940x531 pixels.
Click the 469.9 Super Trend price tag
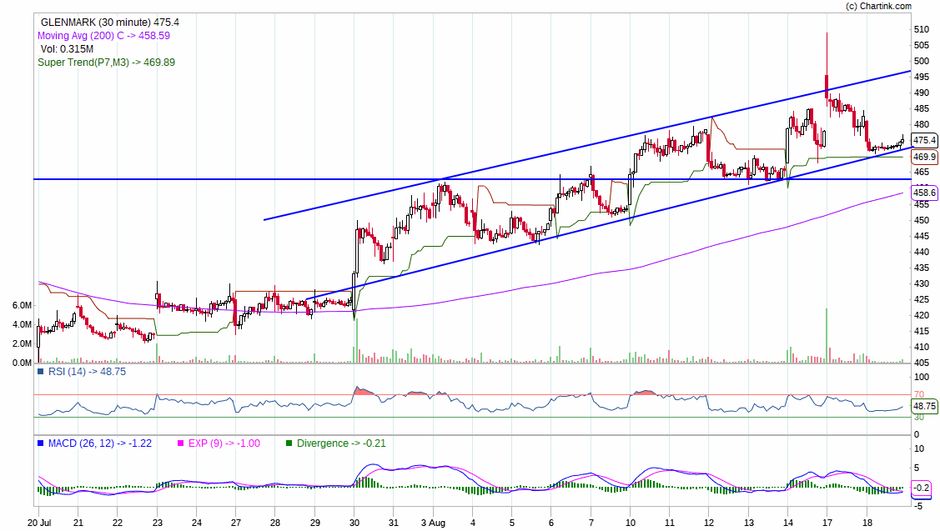pyautogui.click(x=924, y=157)
